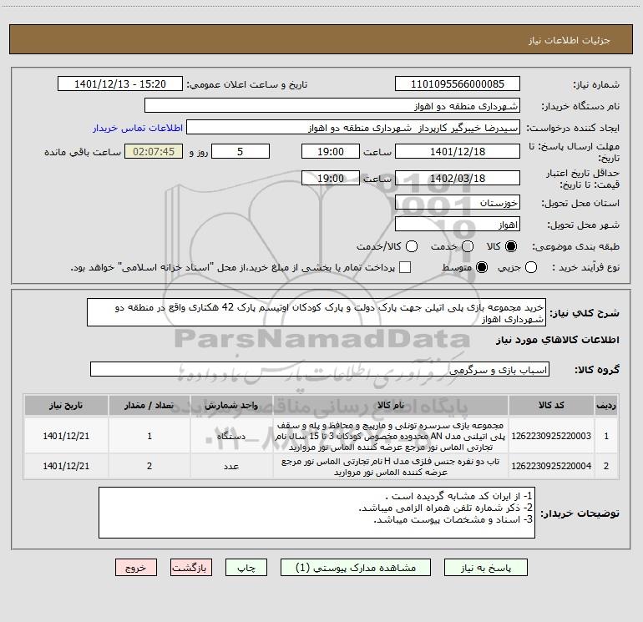Check the اسناد خزانه اسلامی payment checkbox
Image resolution: width=643 pixels, height=622 pixels.
coord(405,267)
